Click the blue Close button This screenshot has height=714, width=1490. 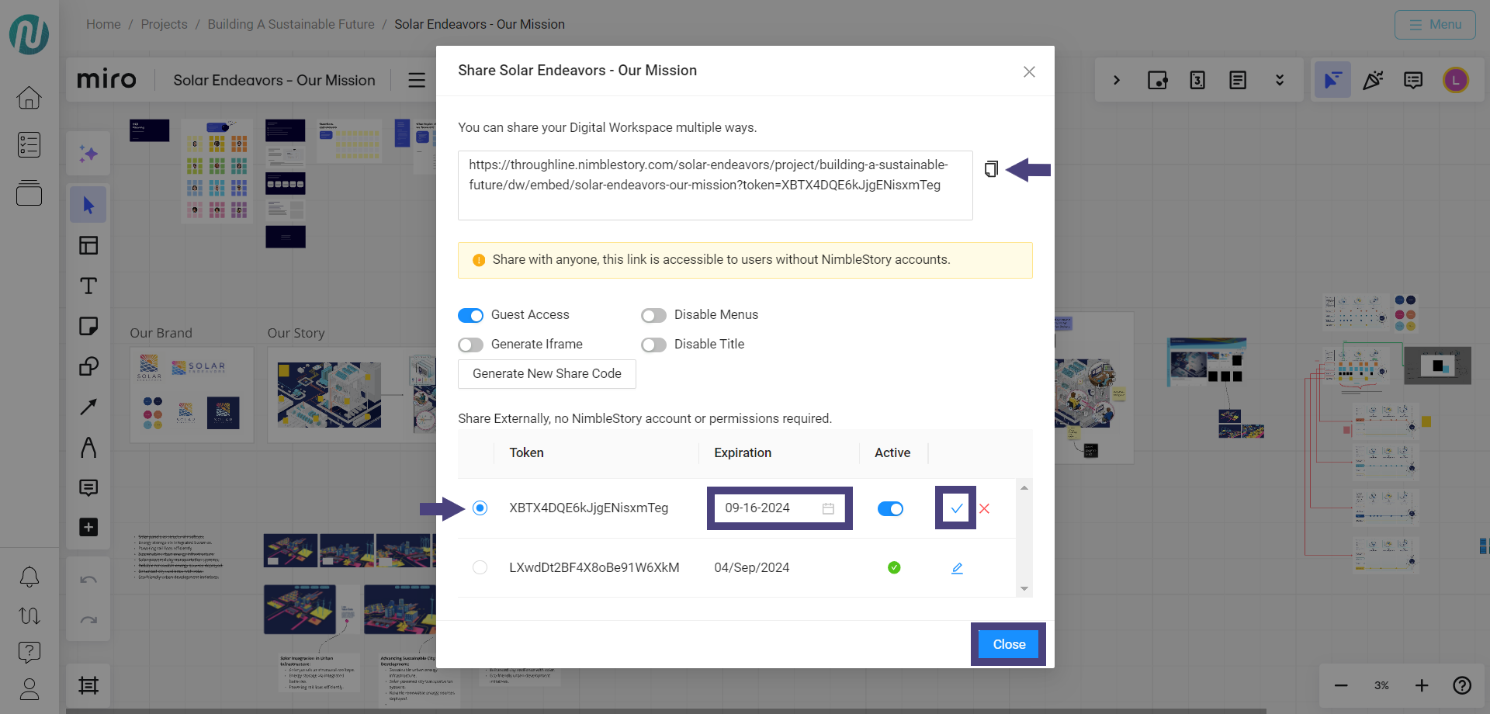[x=1009, y=644]
